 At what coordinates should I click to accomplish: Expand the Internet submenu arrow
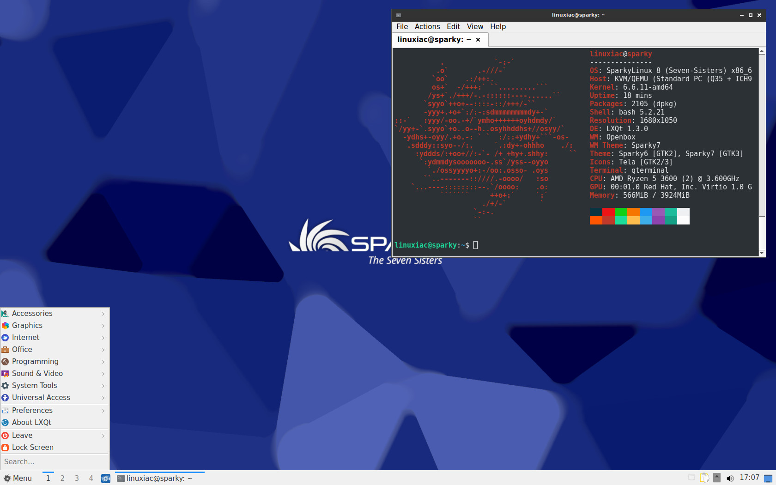(103, 338)
